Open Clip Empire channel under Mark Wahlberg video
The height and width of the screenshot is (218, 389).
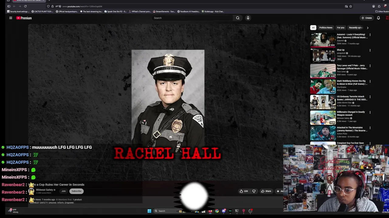pos(342,87)
